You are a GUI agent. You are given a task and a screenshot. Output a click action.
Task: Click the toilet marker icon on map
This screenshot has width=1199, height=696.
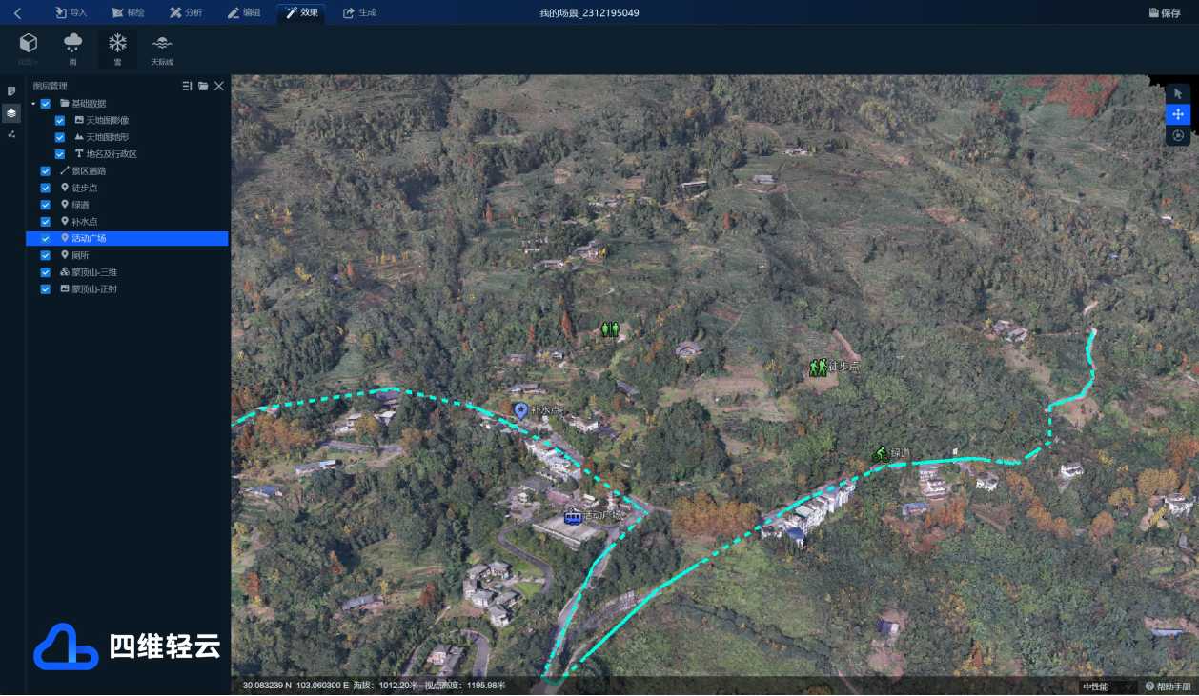click(x=610, y=329)
